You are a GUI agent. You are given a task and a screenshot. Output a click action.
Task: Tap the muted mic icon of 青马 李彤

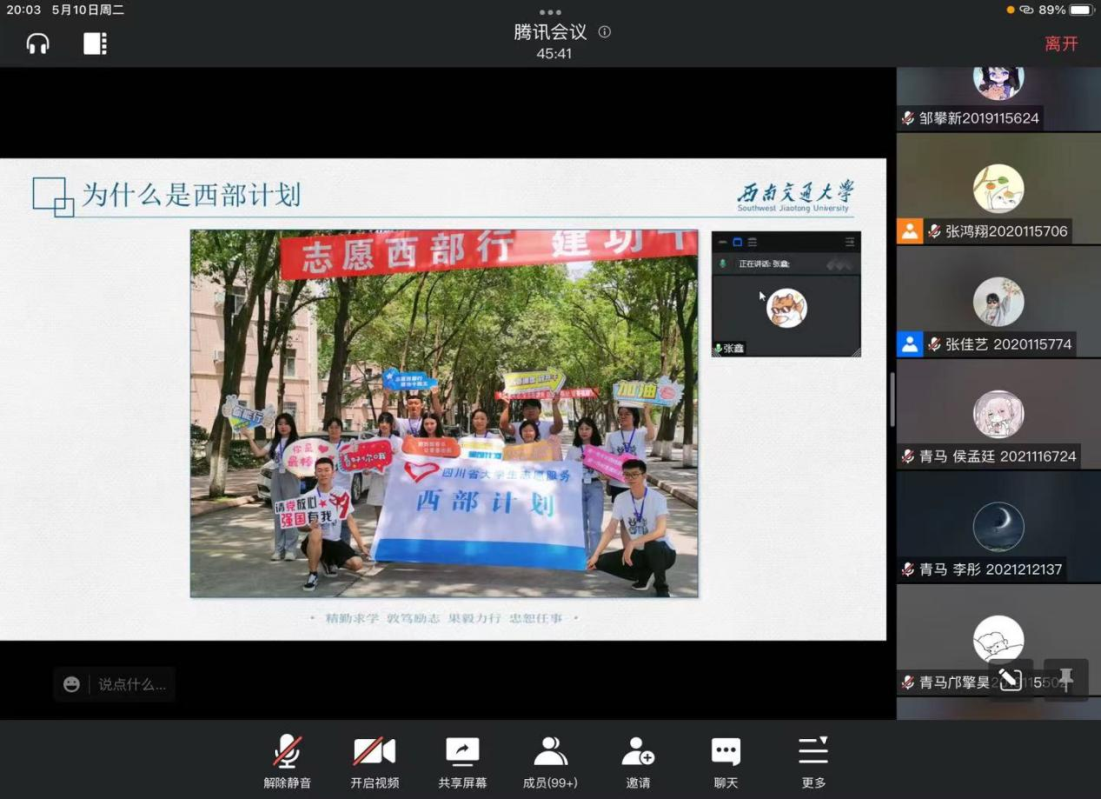pos(908,570)
